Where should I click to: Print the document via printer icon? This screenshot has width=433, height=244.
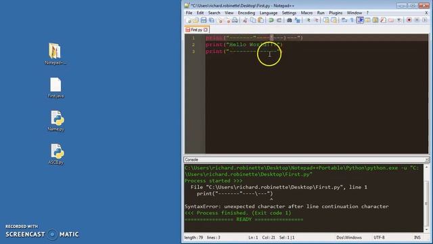235,20
